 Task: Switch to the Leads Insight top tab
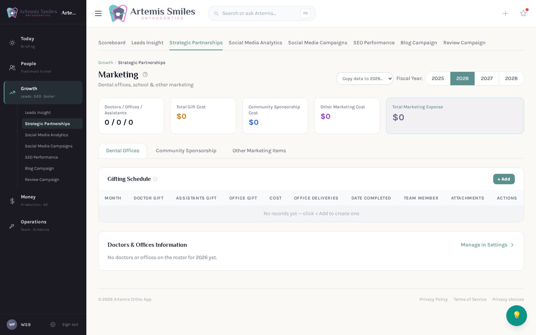[147, 43]
